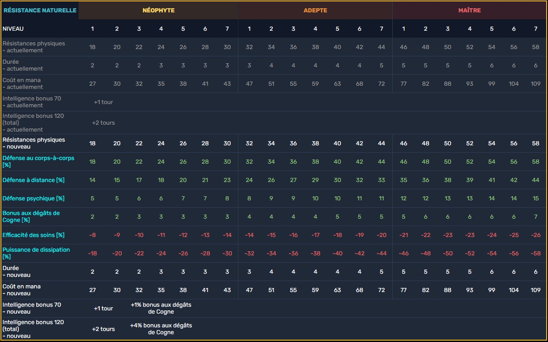Viewport: 548px width, 342px height.
Task: Click 109 in 'Coût en mana - nouveau' row
Action: coord(536,290)
